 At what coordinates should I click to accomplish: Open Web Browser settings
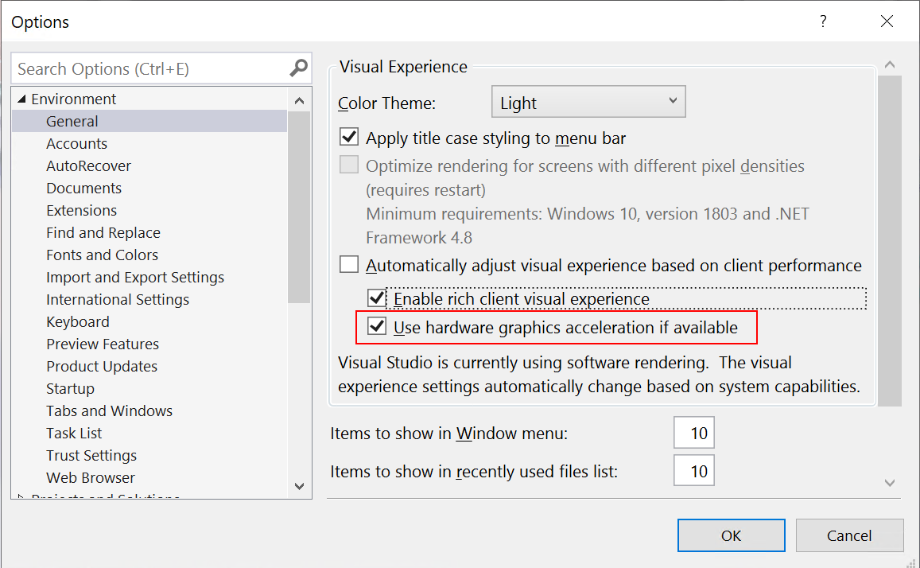click(x=91, y=478)
